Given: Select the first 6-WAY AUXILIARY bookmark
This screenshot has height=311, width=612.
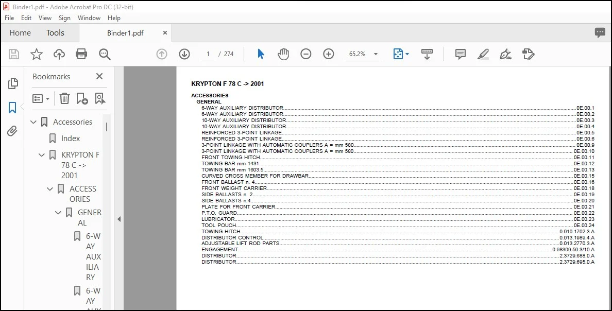Looking at the screenshot, I should click(93, 257).
